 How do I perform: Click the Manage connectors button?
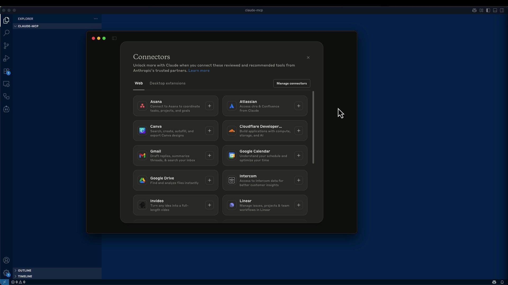292,83
